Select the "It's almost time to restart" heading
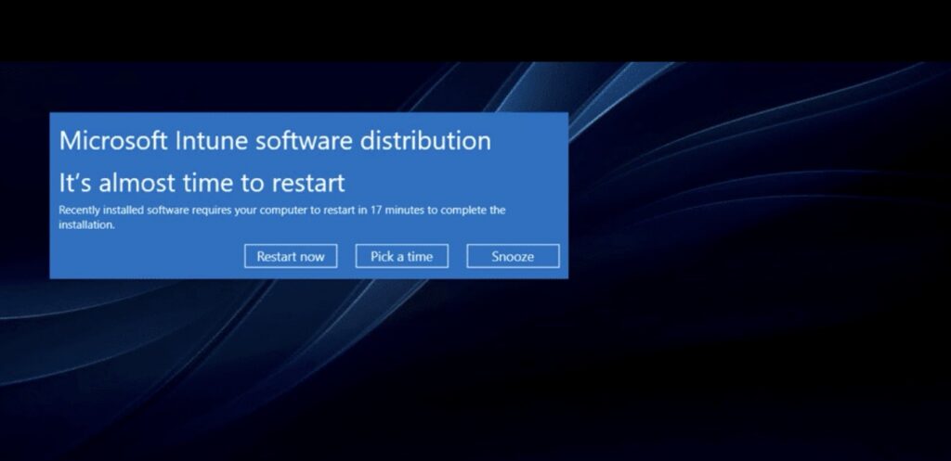 click(x=202, y=181)
